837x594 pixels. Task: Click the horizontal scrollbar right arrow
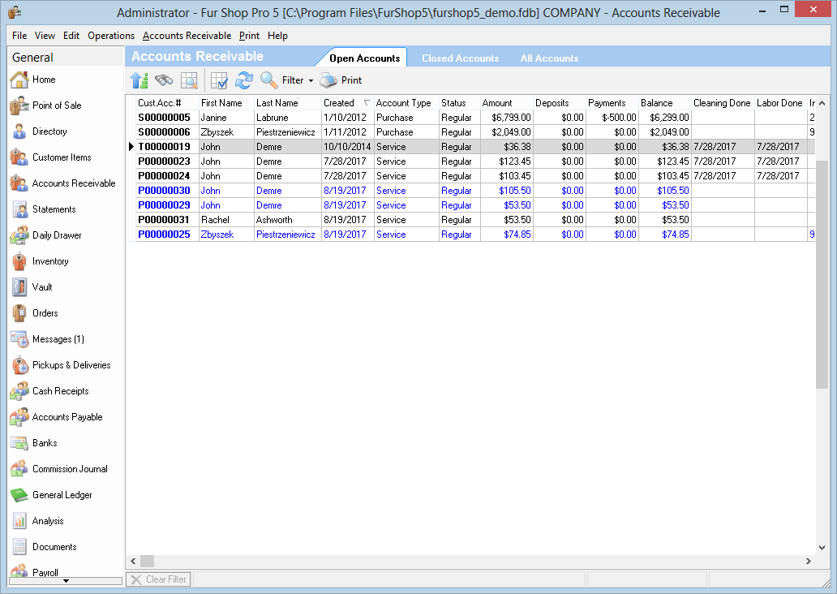(808, 561)
